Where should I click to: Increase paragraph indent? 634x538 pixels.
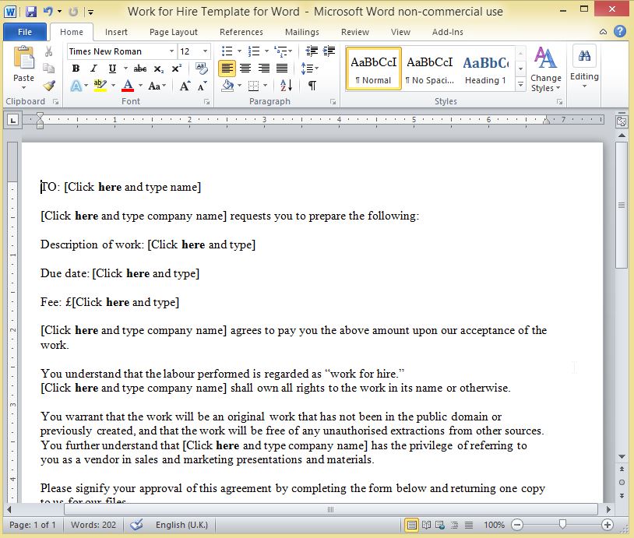(329, 51)
